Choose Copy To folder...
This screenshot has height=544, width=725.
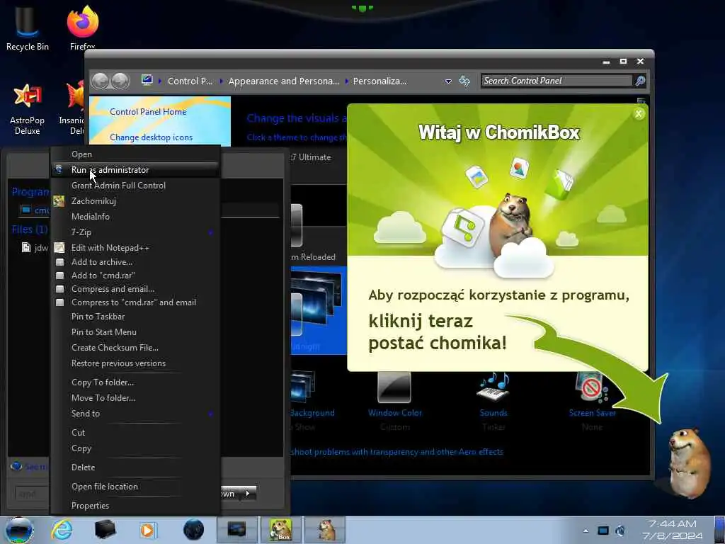(135, 382)
